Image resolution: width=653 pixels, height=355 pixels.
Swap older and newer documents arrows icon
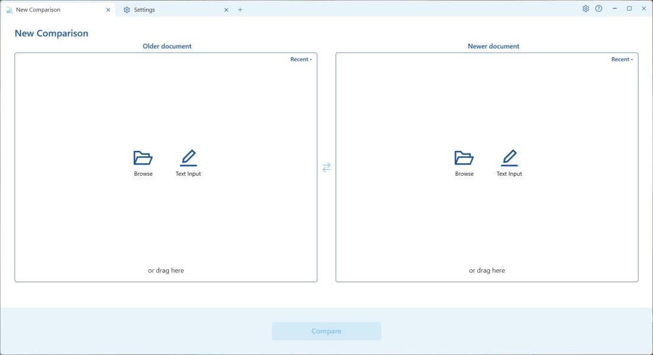327,167
